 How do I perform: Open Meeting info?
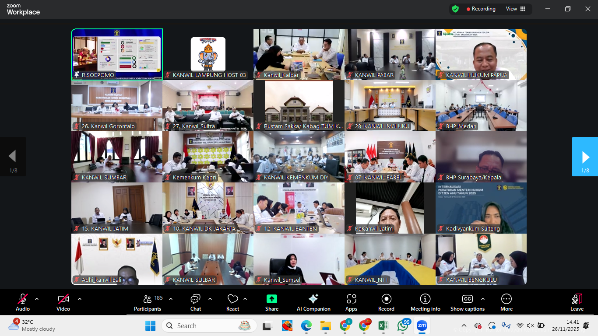pos(425,299)
